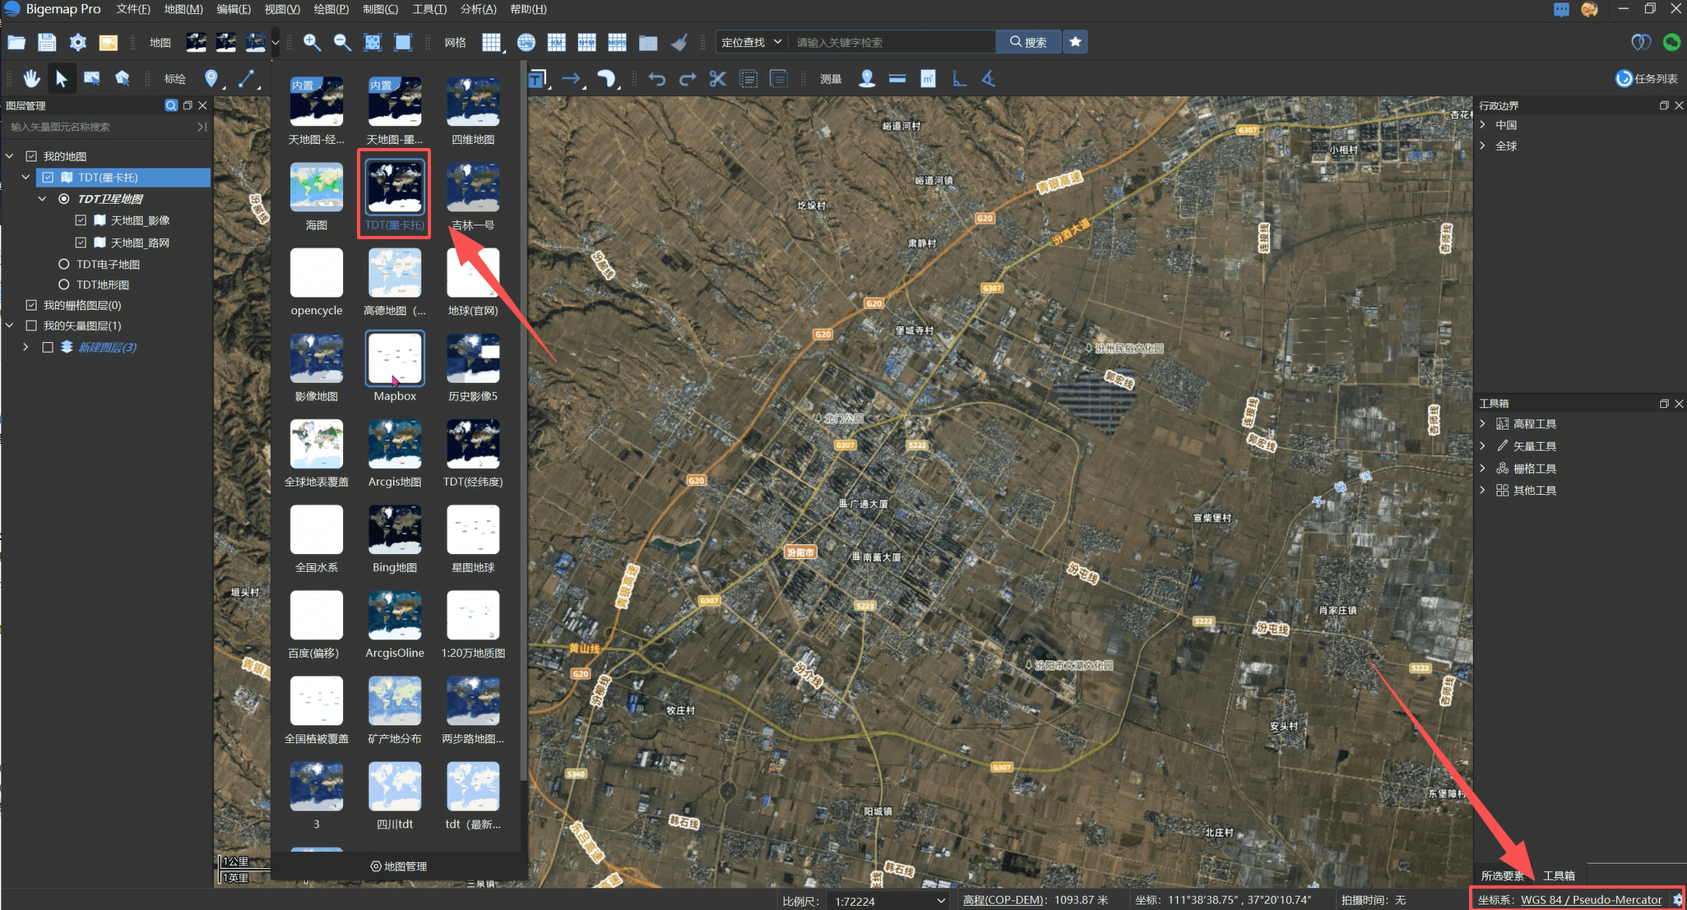Select the text label tool

coord(537,79)
